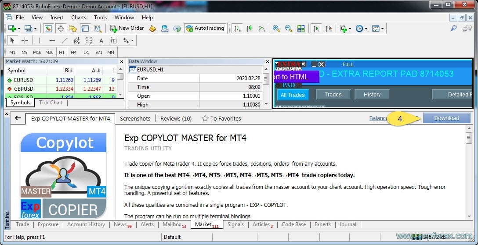The width and height of the screenshot is (478, 245).
Task: Open the search magnifier at top right
Action: point(453,28)
